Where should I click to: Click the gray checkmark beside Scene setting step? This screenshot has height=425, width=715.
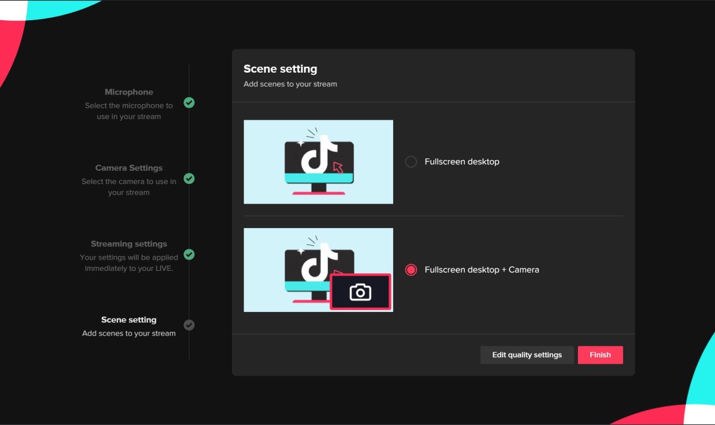click(189, 325)
